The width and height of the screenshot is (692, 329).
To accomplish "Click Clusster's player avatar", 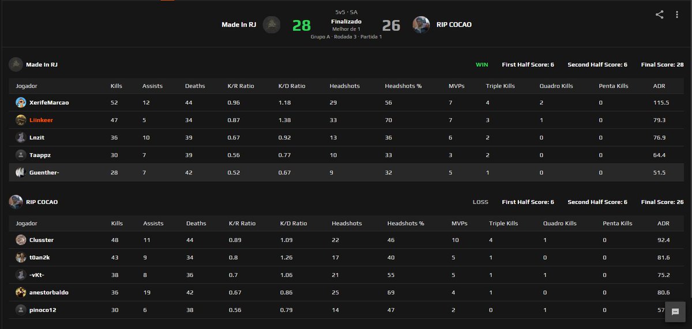I will pyautogui.click(x=21, y=240).
